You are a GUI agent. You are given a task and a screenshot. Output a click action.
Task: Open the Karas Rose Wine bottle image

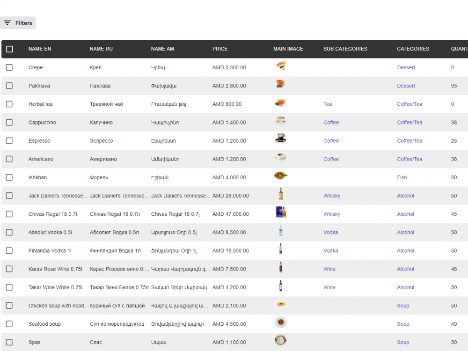coord(280,267)
